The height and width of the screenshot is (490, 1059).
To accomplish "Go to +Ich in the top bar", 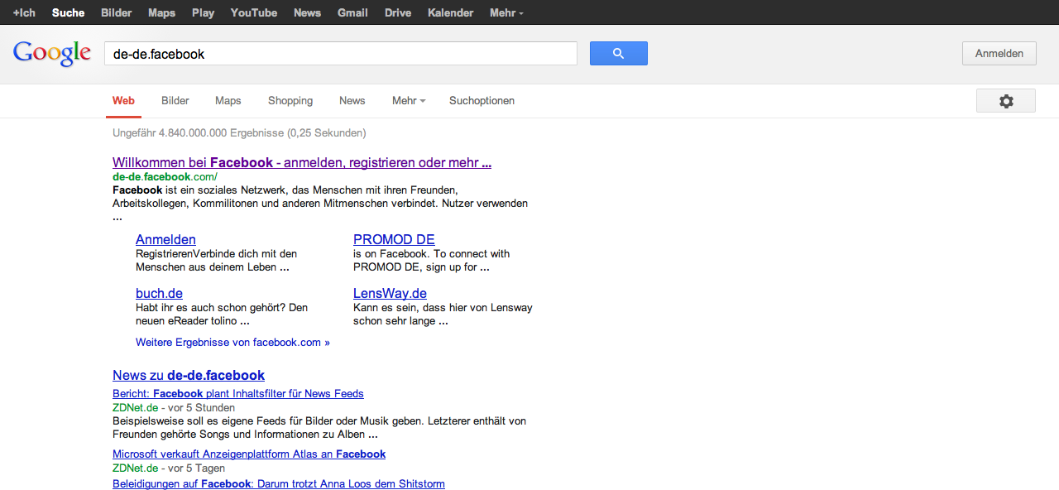I will tap(24, 12).
